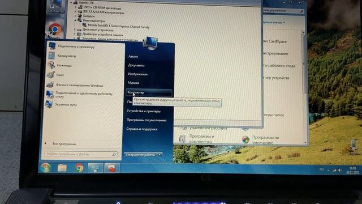Image resolution: width=362 pixels, height=204 pixels.
Task: Open Explorer folder icon in taskbar
Action: (x=62, y=168)
